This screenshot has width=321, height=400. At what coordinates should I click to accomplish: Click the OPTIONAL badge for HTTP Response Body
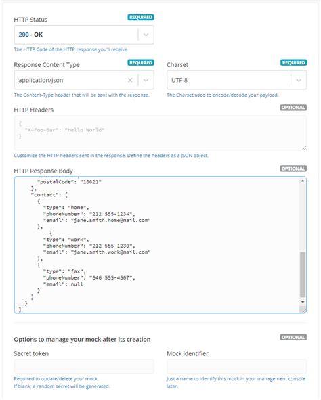(x=293, y=169)
